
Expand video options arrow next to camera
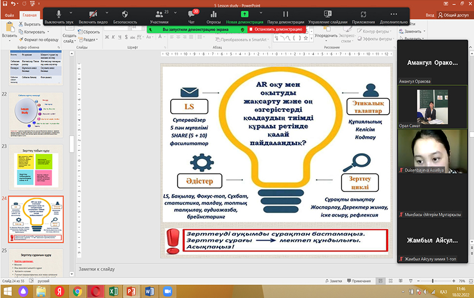pyautogui.click(x=106, y=12)
